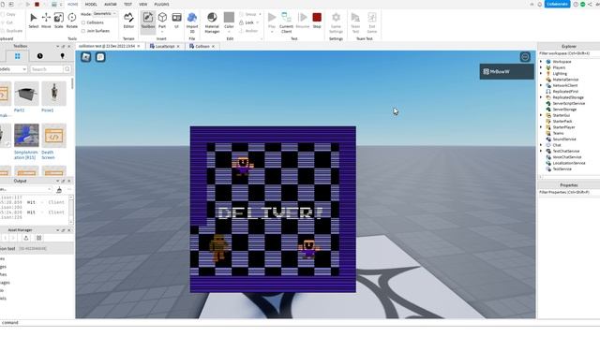Expand the ReplicatedStorage node
600x337 pixels.
click(541, 97)
